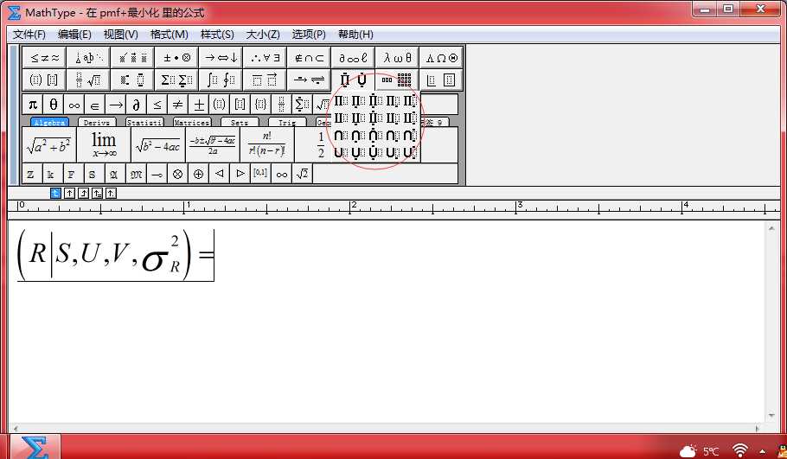Open the weather 5°C tray widget

pyautogui.click(x=700, y=451)
